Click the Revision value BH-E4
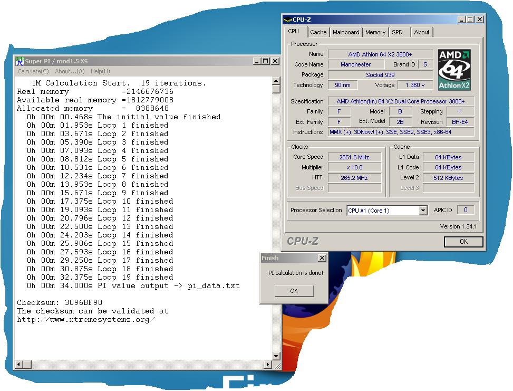The width and height of the screenshot is (513, 391). pyautogui.click(x=460, y=122)
